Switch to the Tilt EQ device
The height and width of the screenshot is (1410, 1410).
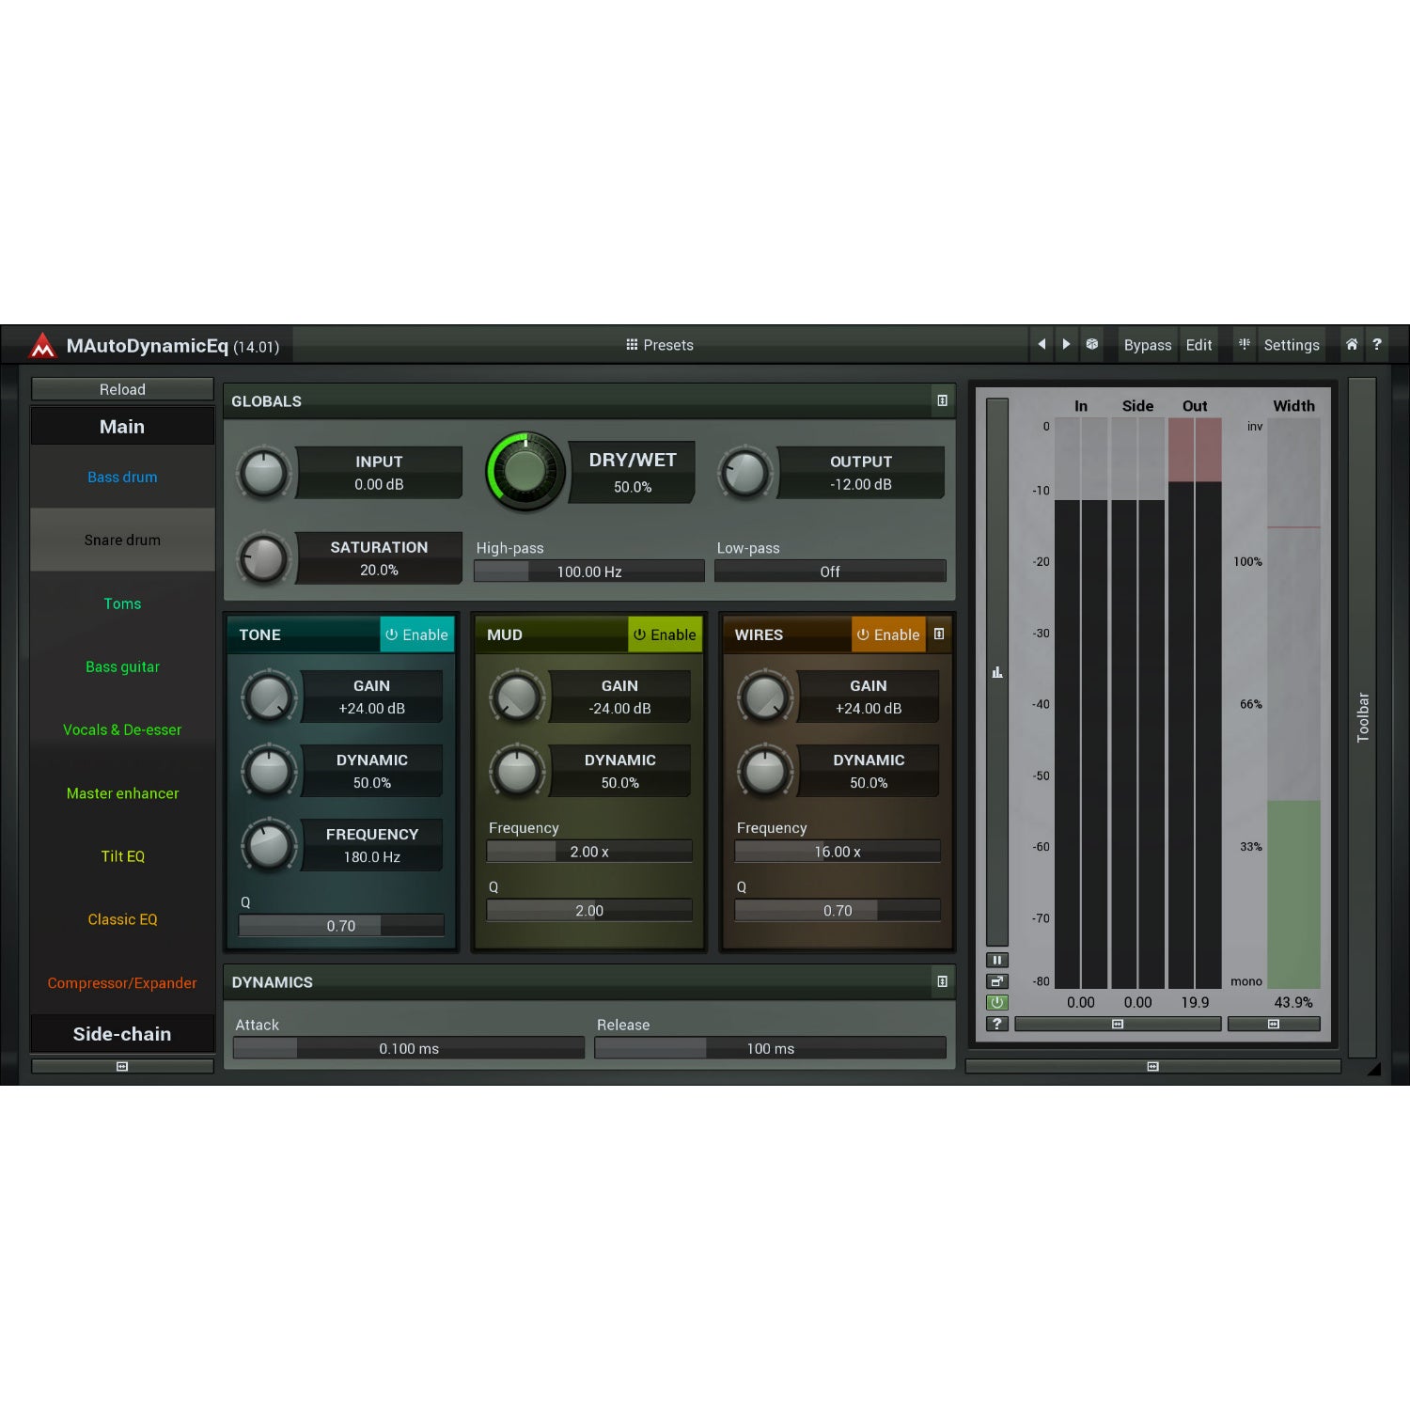(122, 856)
